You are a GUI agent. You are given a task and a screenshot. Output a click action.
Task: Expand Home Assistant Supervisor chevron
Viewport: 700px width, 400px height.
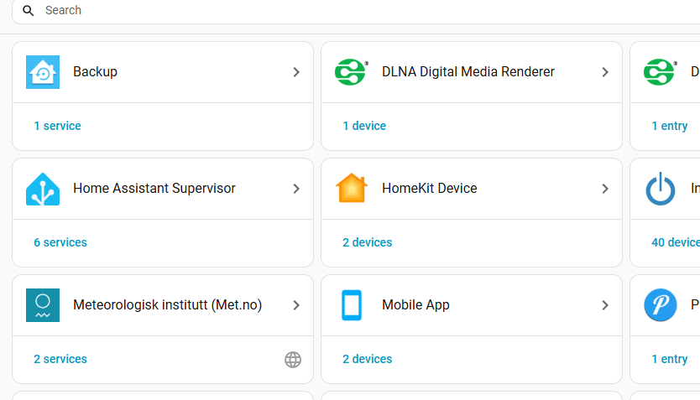[x=296, y=189]
